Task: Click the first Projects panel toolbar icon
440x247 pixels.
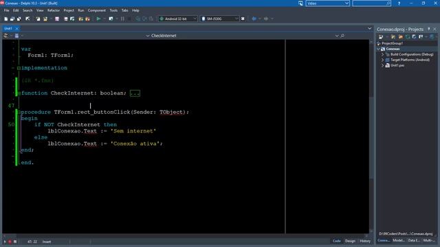Action: click(x=381, y=37)
